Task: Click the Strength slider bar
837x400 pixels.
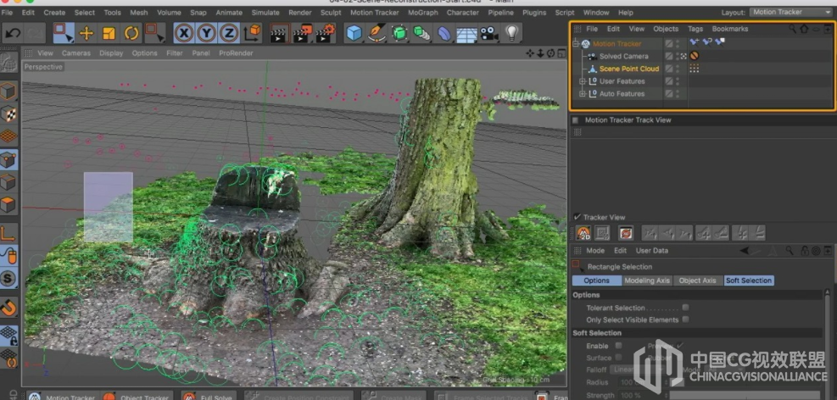Action: pos(744,395)
